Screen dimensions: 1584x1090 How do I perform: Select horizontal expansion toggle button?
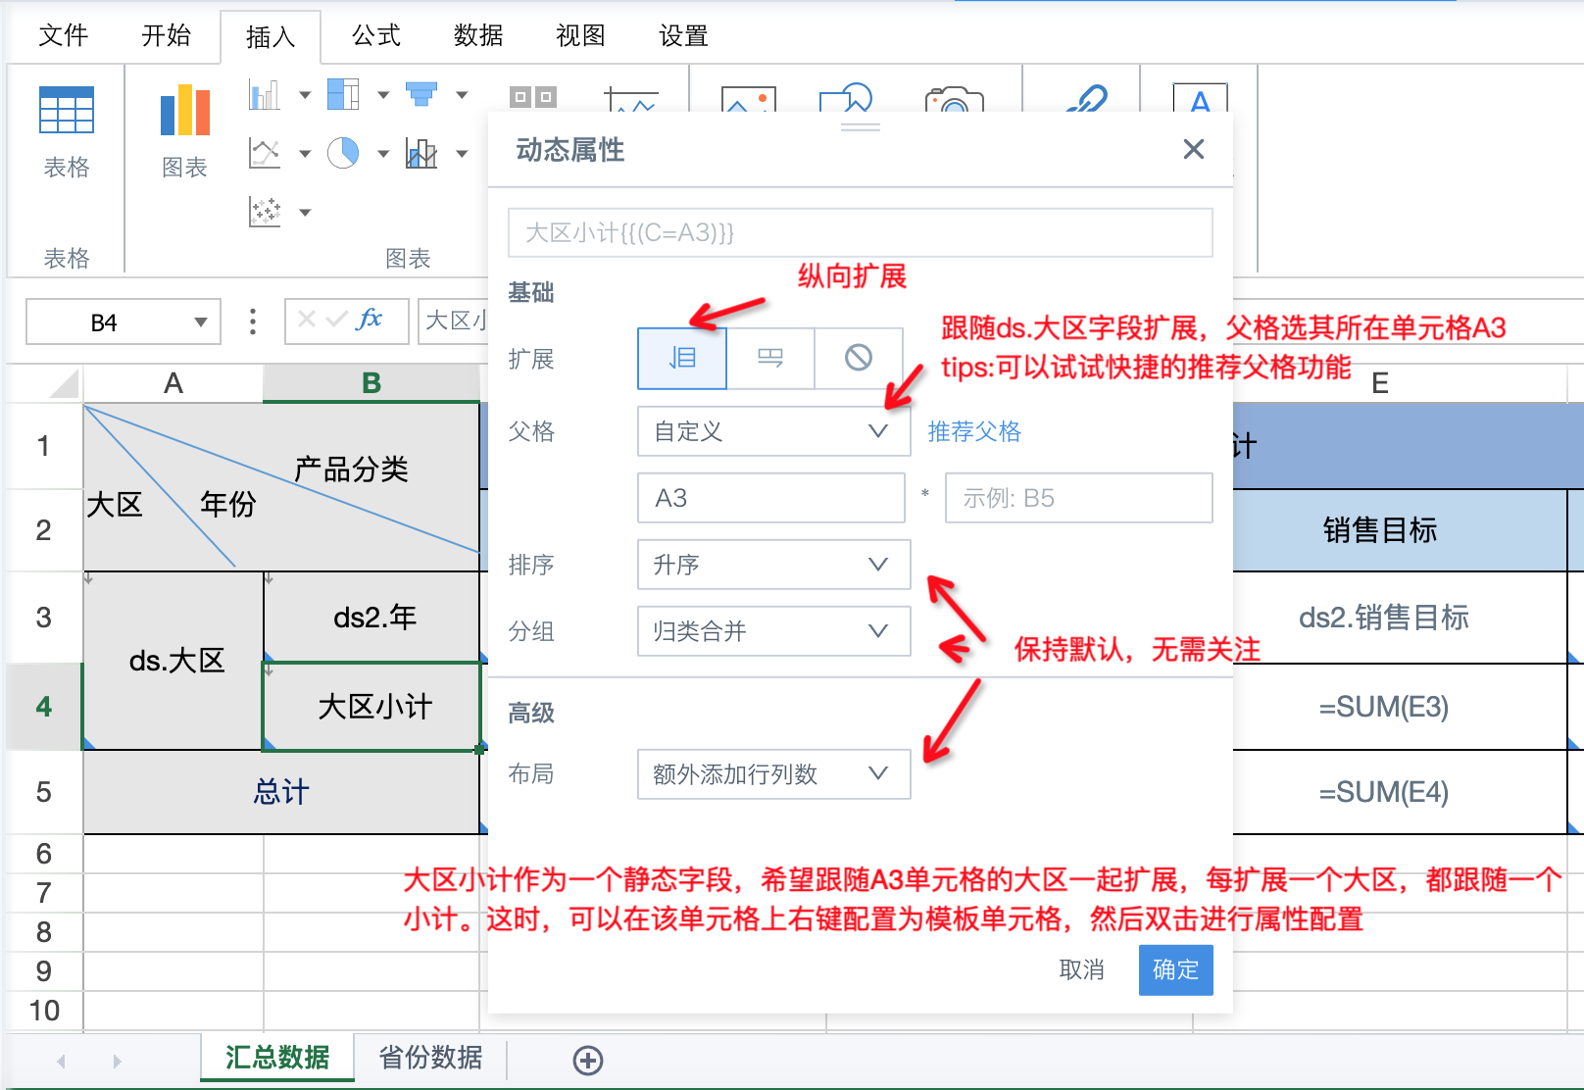point(770,358)
